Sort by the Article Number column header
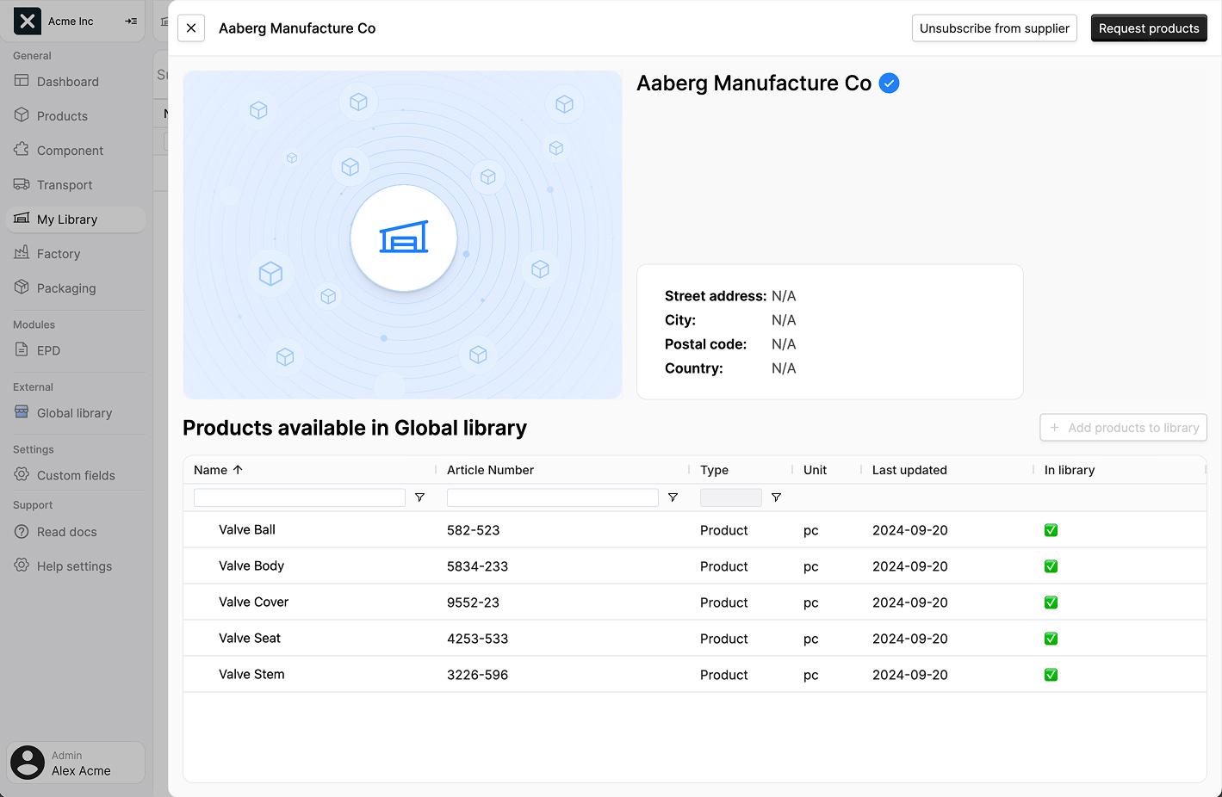 [x=490, y=470]
